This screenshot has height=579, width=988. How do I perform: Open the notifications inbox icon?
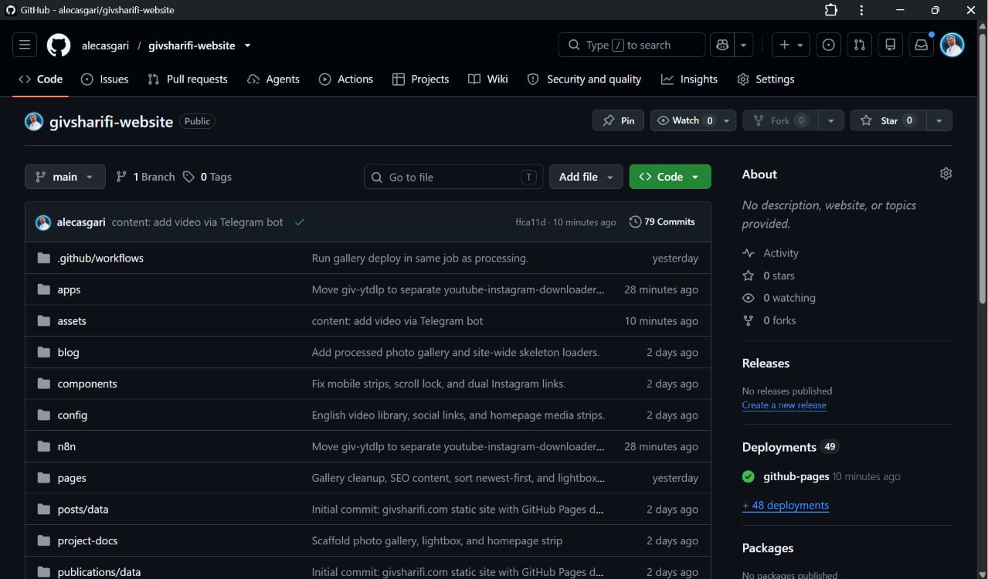coord(922,46)
